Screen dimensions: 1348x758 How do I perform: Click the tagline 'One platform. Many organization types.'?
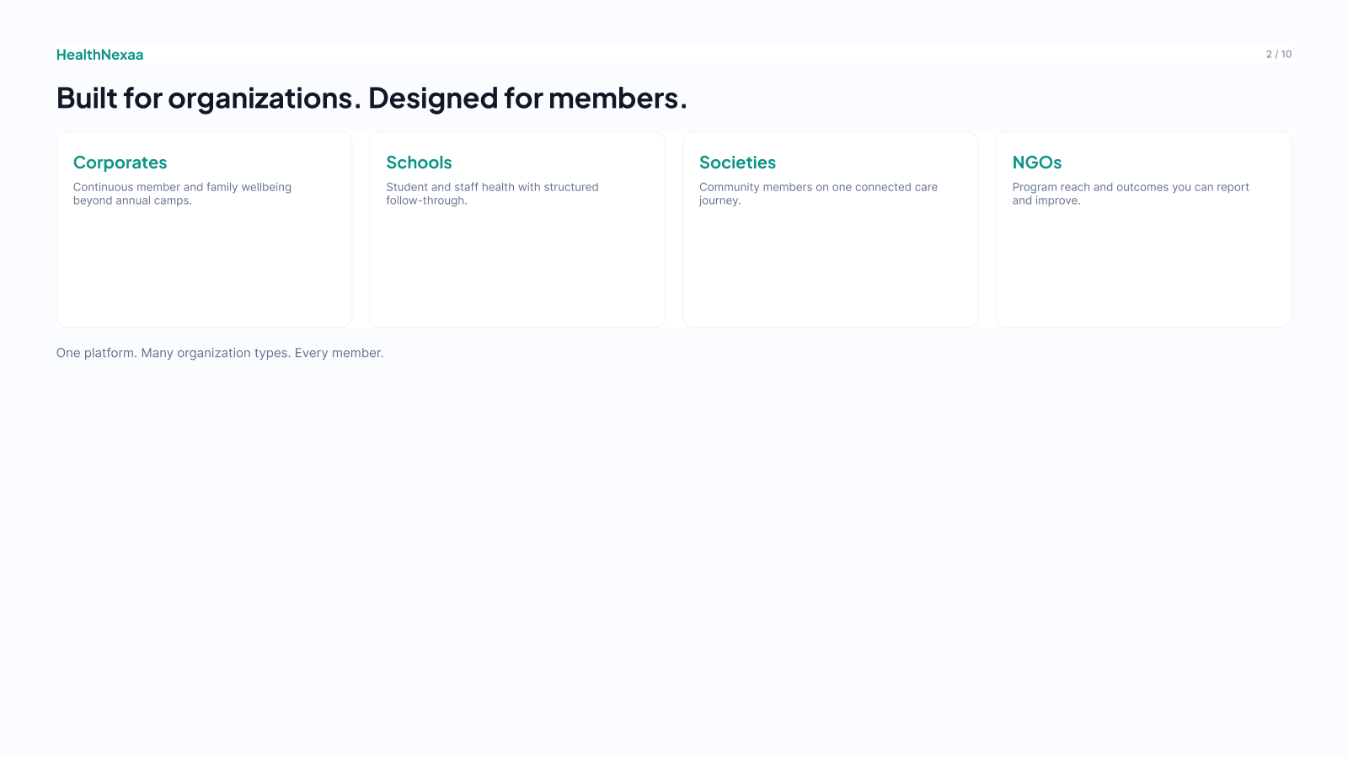(220, 353)
